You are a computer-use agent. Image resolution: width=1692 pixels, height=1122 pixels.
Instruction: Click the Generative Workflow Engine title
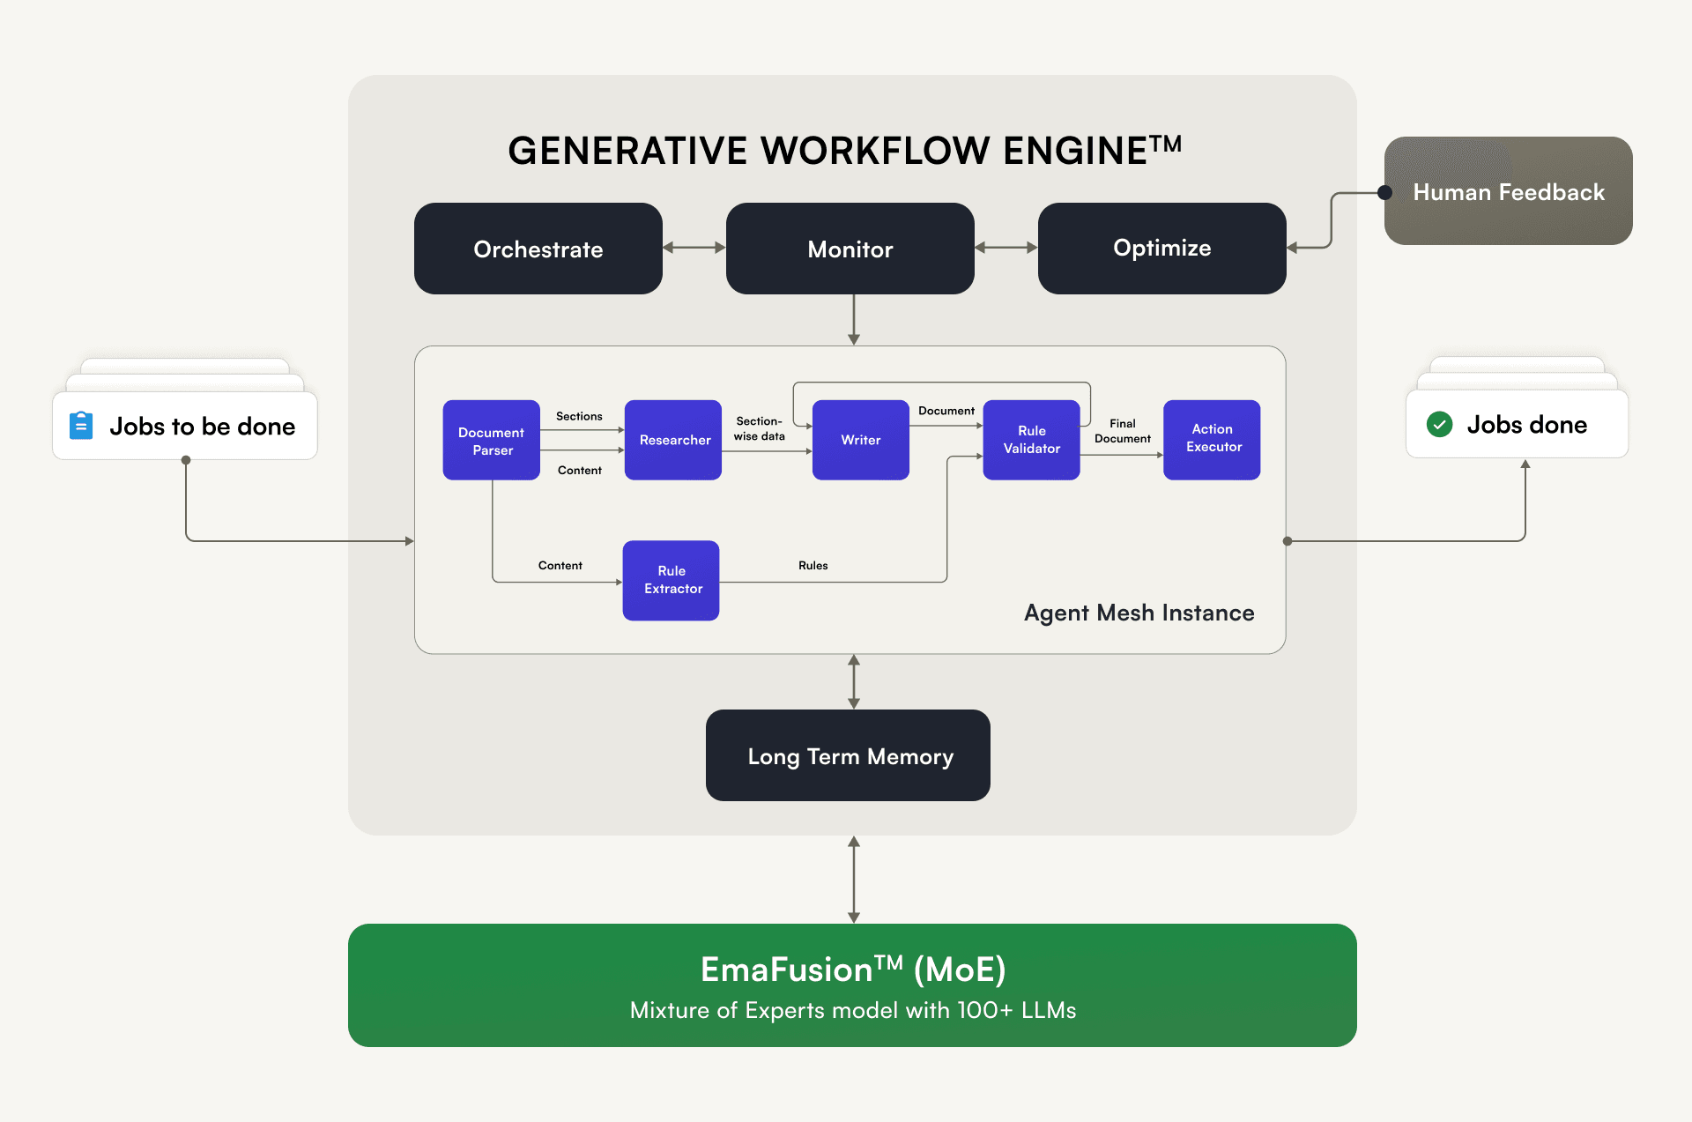tap(844, 150)
